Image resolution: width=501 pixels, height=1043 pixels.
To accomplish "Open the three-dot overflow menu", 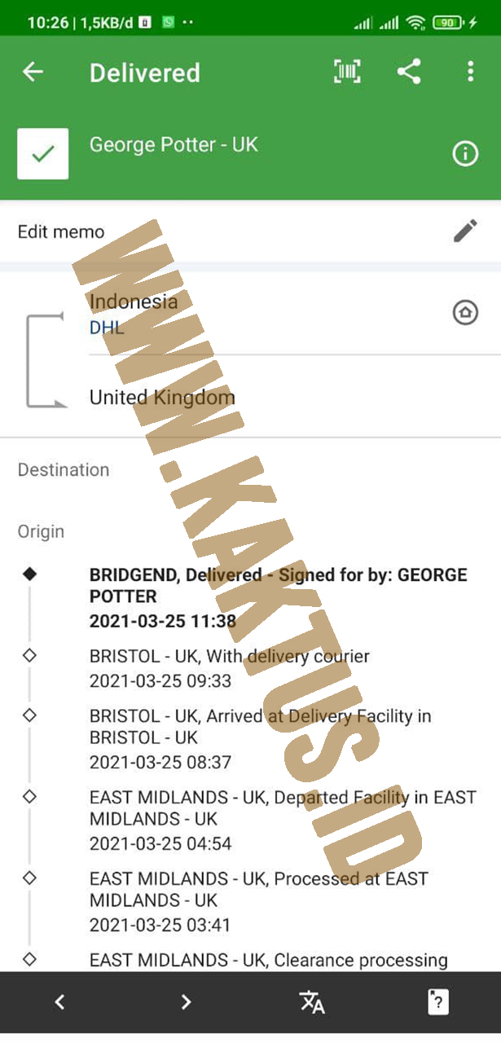I will [x=470, y=72].
